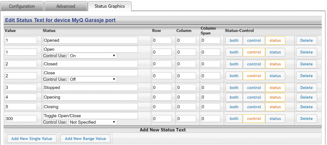Image resolution: width=327 pixels, height=145 pixels.
Task: Click Add New Range Value button
Action: (x=85, y=138)
